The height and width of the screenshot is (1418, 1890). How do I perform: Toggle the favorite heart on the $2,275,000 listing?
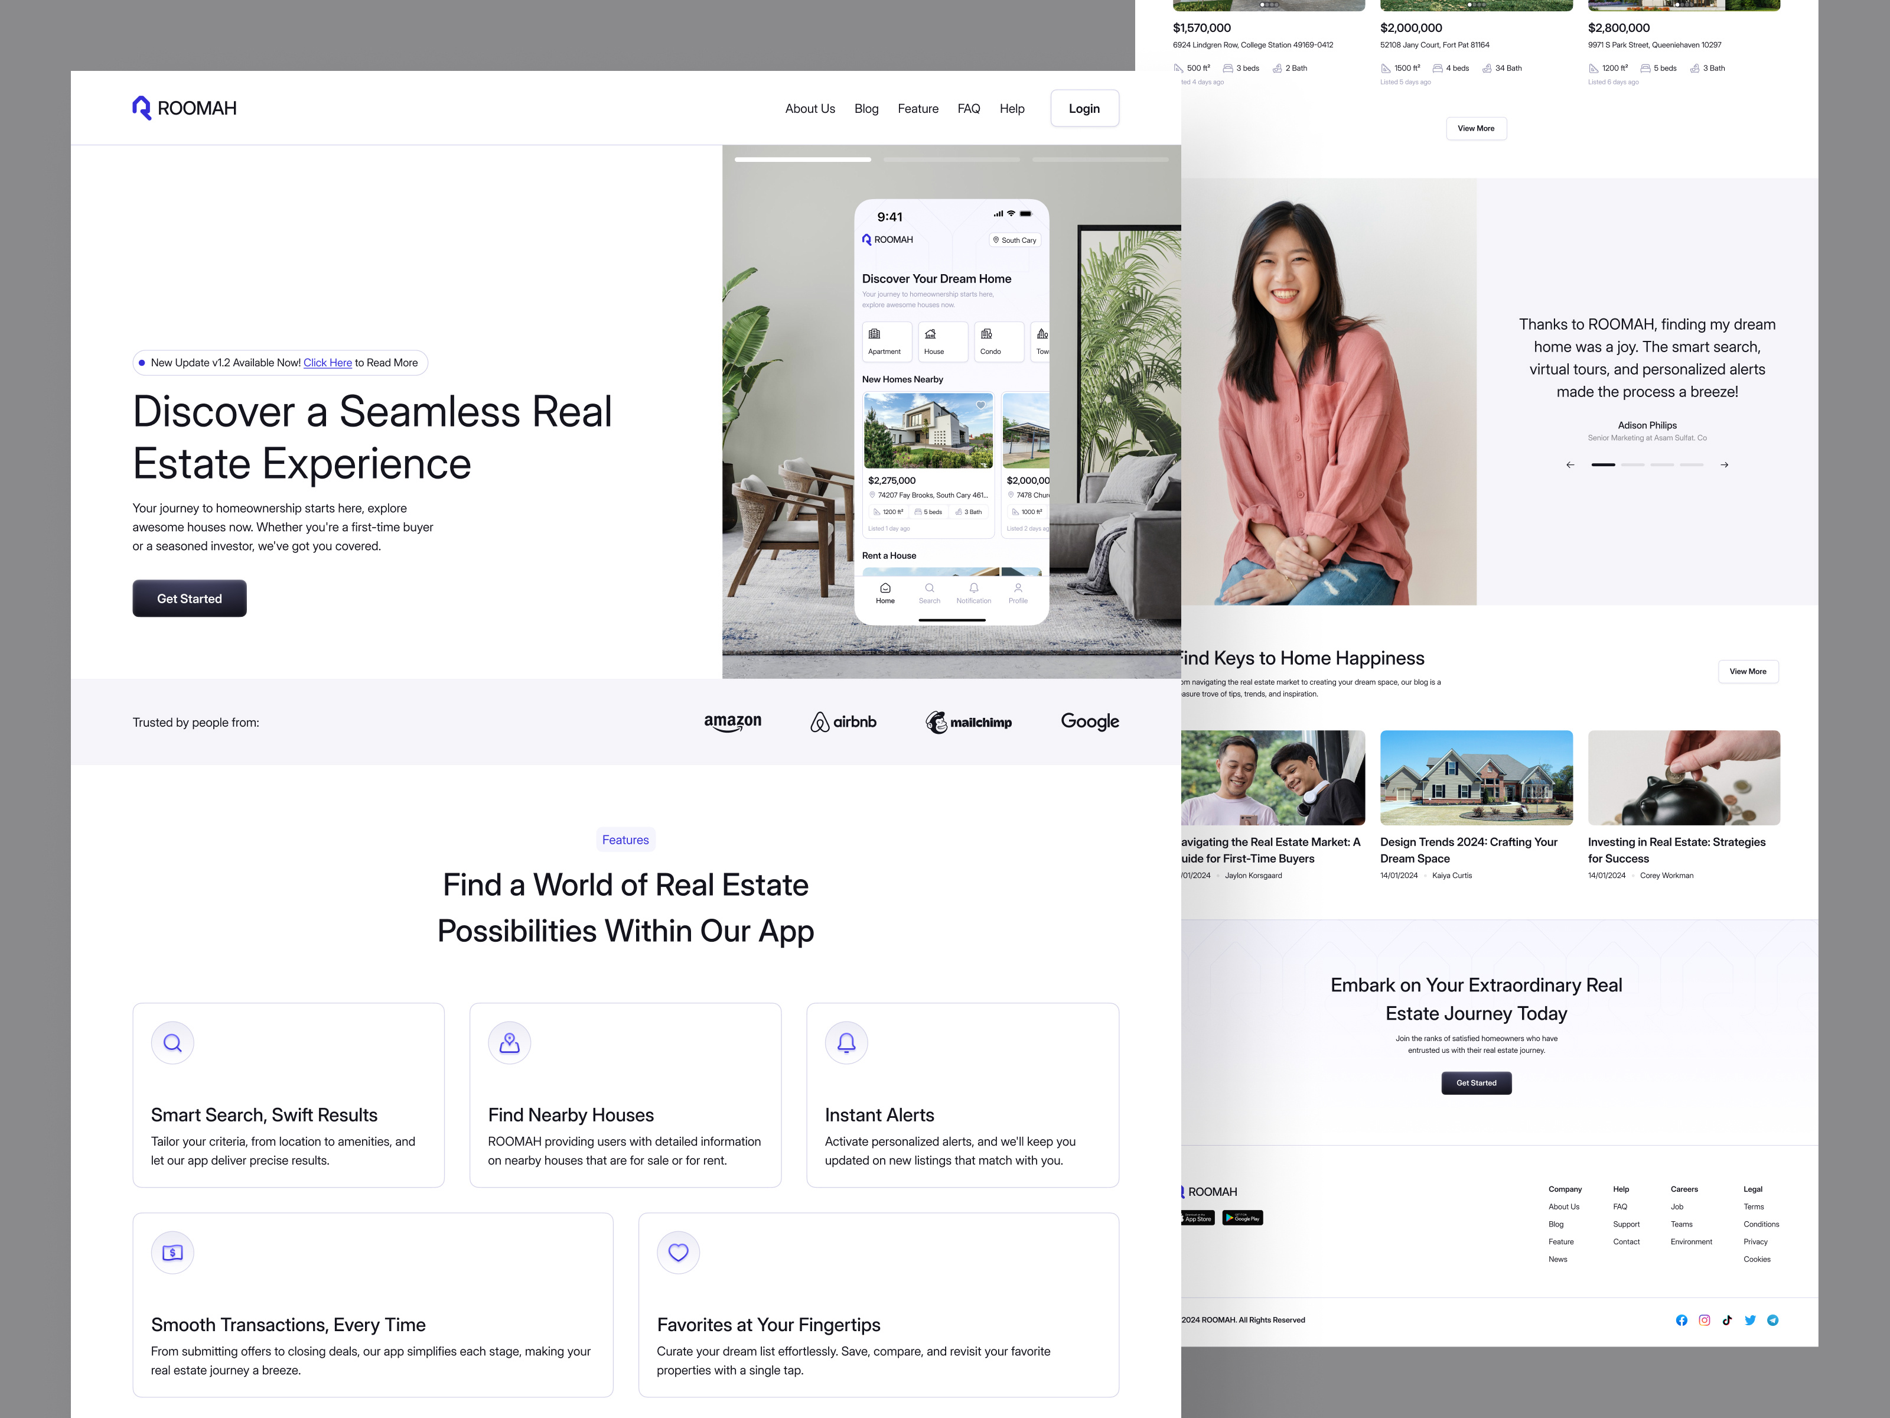pos(981,404)
